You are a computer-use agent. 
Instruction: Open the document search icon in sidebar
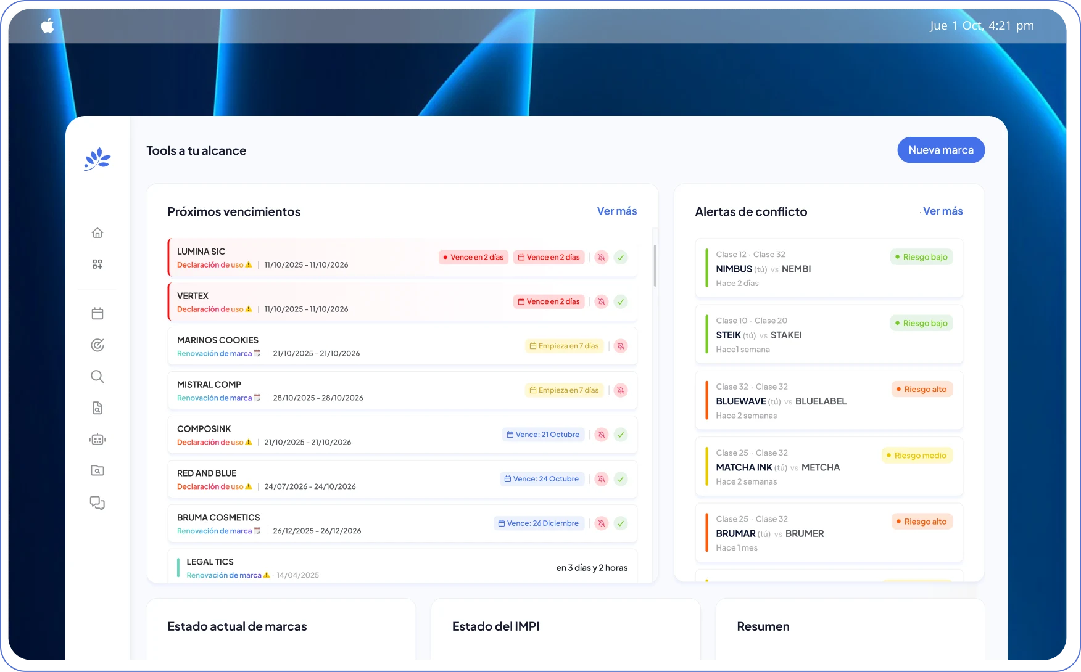(97, 408)
